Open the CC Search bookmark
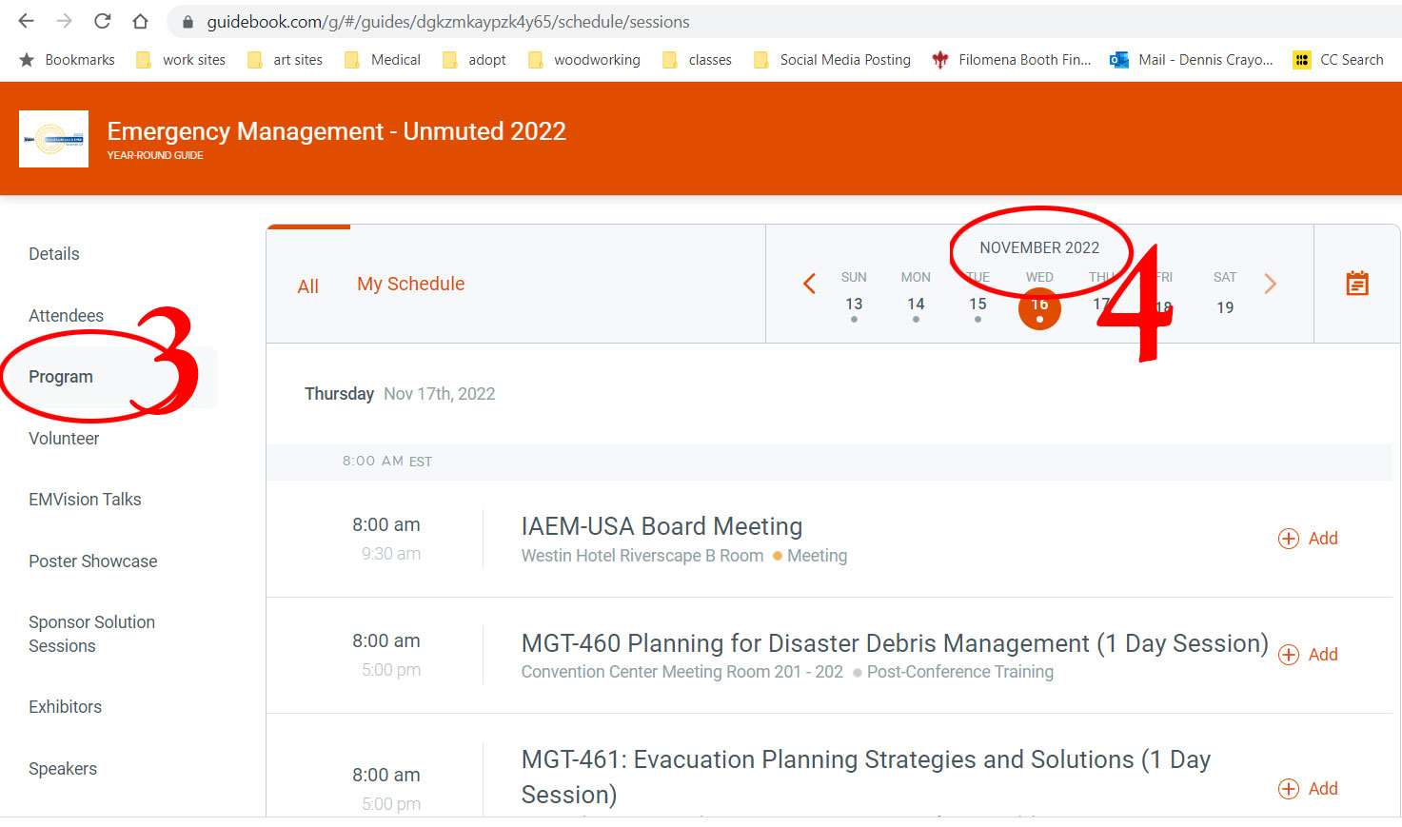 point(1338,60)
